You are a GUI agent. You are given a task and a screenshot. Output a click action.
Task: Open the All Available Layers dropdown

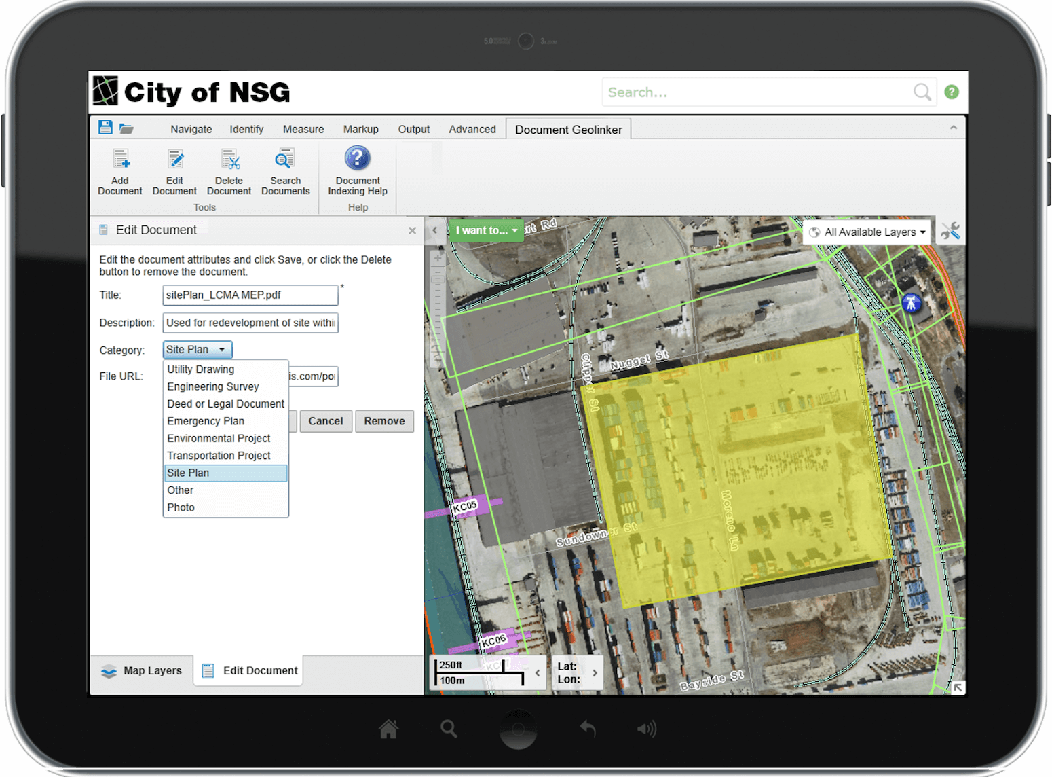pyautogui.click(x=867, y=232)
